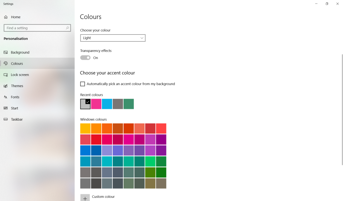The width and height of the screenshot is (343, 201).
Task: Click the Find a setting search box
Action: click(35, 28)
